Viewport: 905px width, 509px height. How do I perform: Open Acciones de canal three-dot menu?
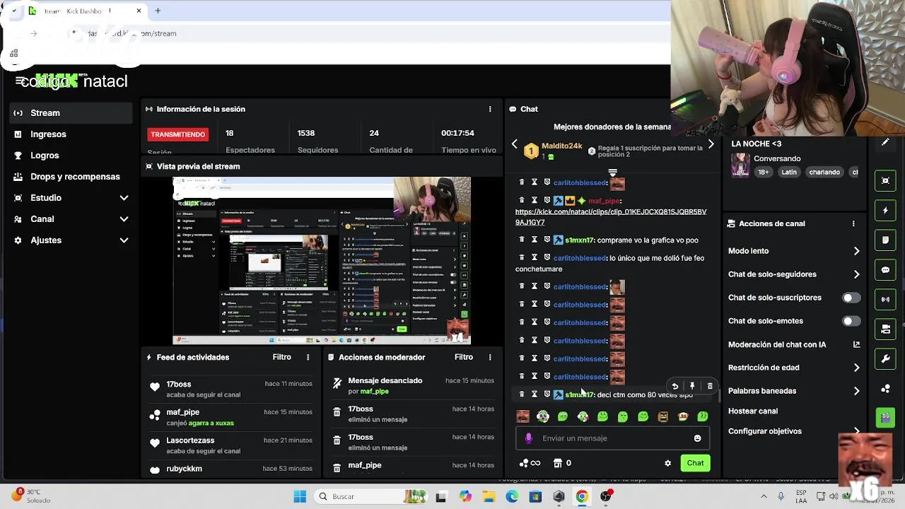tap(853, 223)
